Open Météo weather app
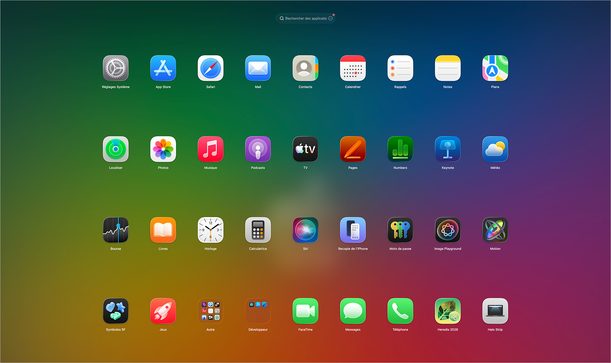This screenshot has width=611, height=363. click(x=495, y=149)
